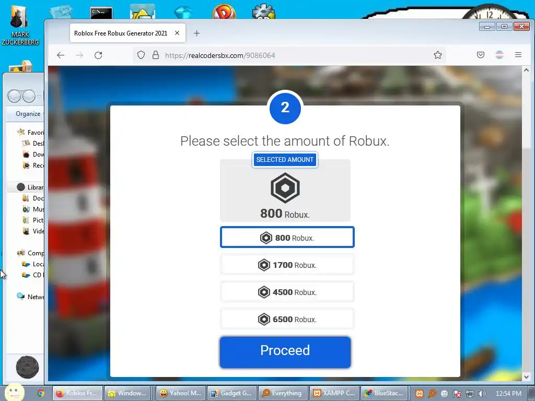Select Local Disk in the Explorer sidebar

(33, 264)
